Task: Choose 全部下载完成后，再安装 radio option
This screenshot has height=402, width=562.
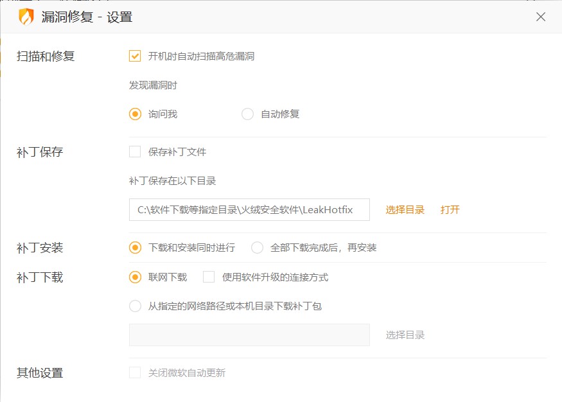Action: (257, 247)
